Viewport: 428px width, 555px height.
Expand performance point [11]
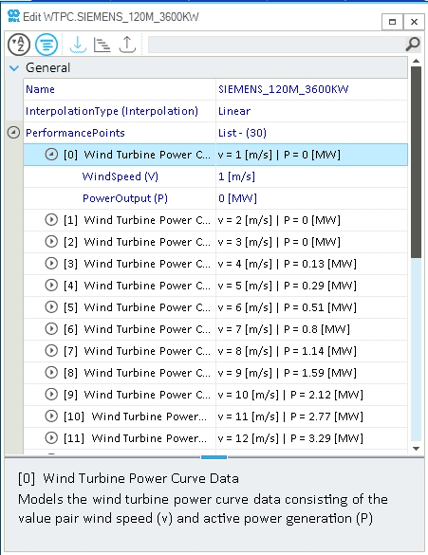point(51,438)
